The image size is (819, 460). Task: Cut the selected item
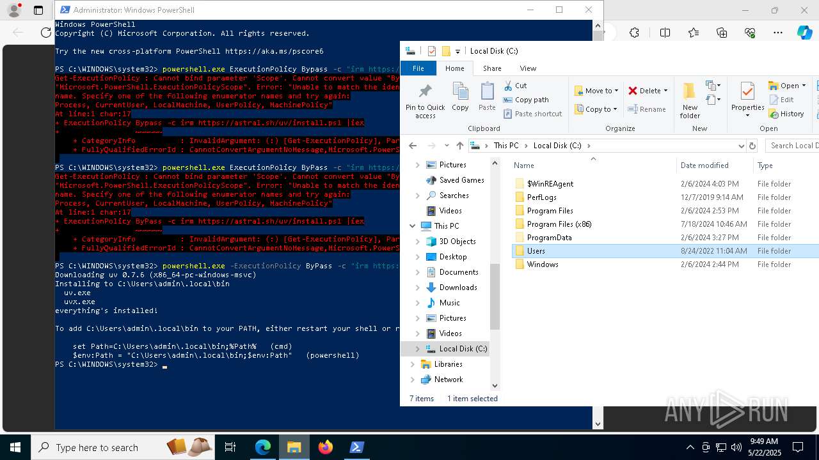point(515,86)
